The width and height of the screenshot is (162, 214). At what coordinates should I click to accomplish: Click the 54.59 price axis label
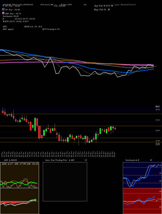(x=157, y=130)
